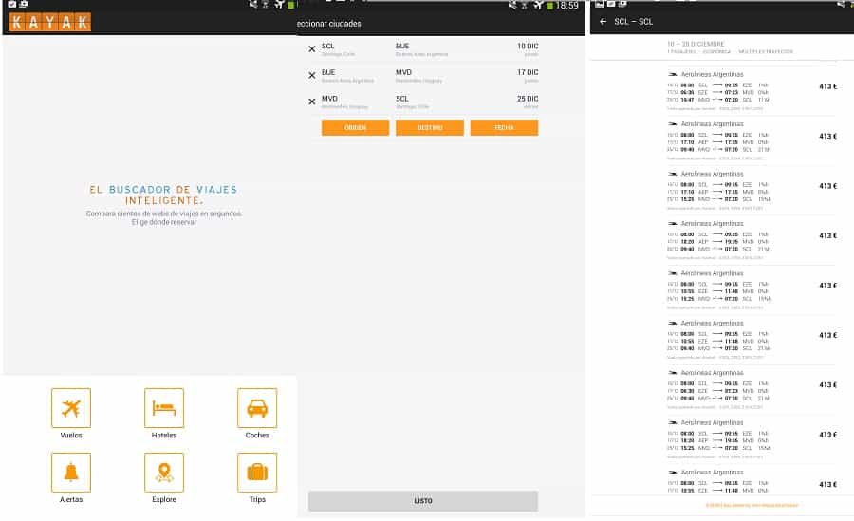Open the Coches car icon
This screenshot has width=854, height=521.
(257, 408)
